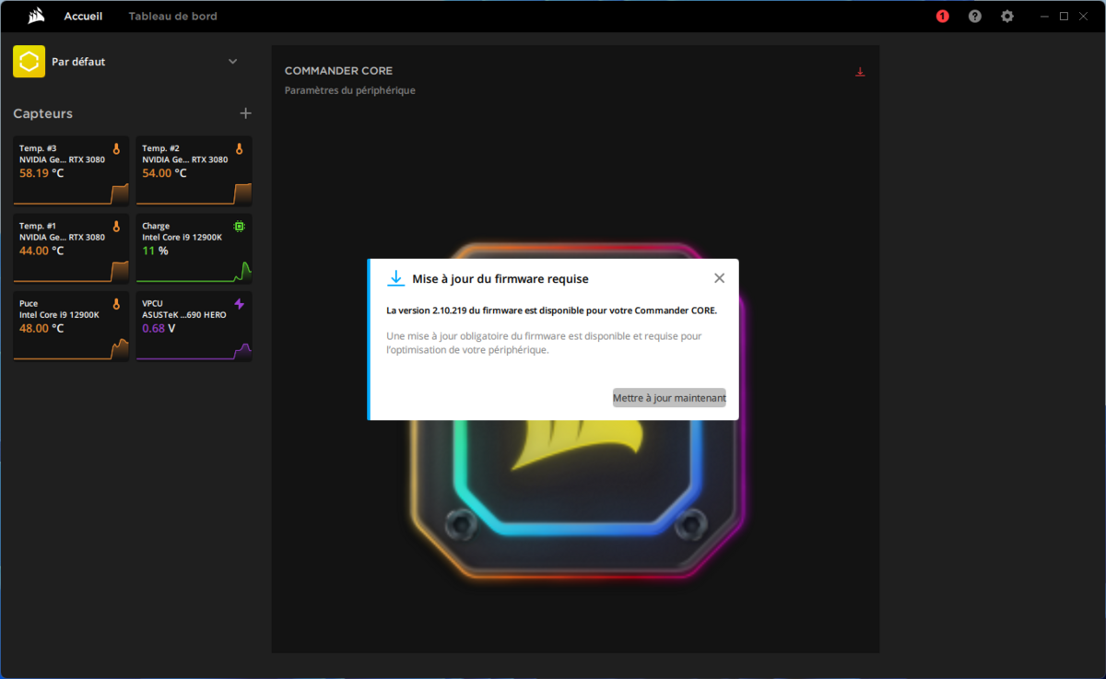Viewport: 1106px width, 679px height.
Task: Select the Puce Intel Core i9 12900K card
Action: (71, 326)
